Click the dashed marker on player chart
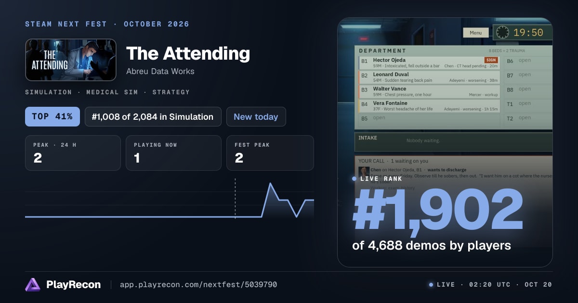The width and height of the screenshot is (578, 303). click(x=235, y=199)
